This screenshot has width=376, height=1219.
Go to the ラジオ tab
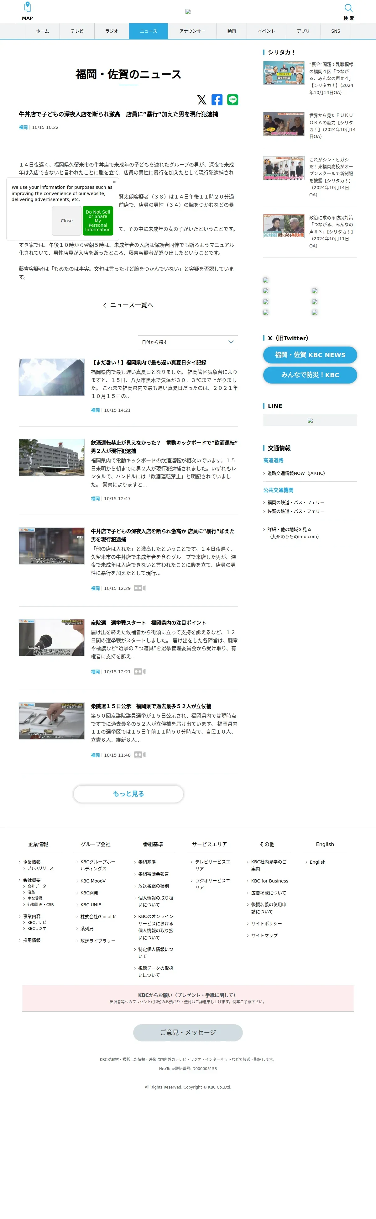pos(112,31)
